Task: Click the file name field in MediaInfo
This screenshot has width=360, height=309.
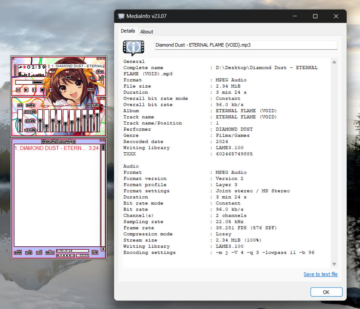Action: (246, 45)
